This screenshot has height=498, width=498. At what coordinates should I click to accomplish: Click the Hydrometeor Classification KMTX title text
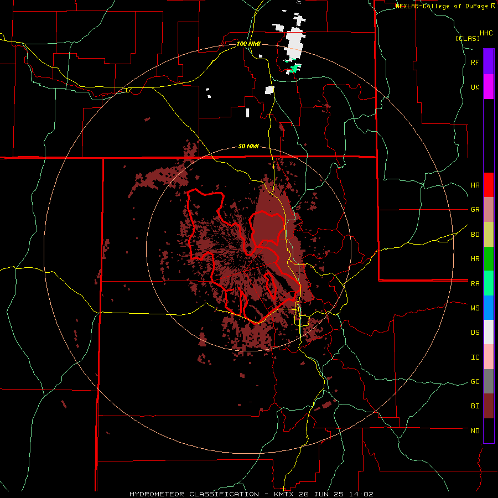(251, 494)
